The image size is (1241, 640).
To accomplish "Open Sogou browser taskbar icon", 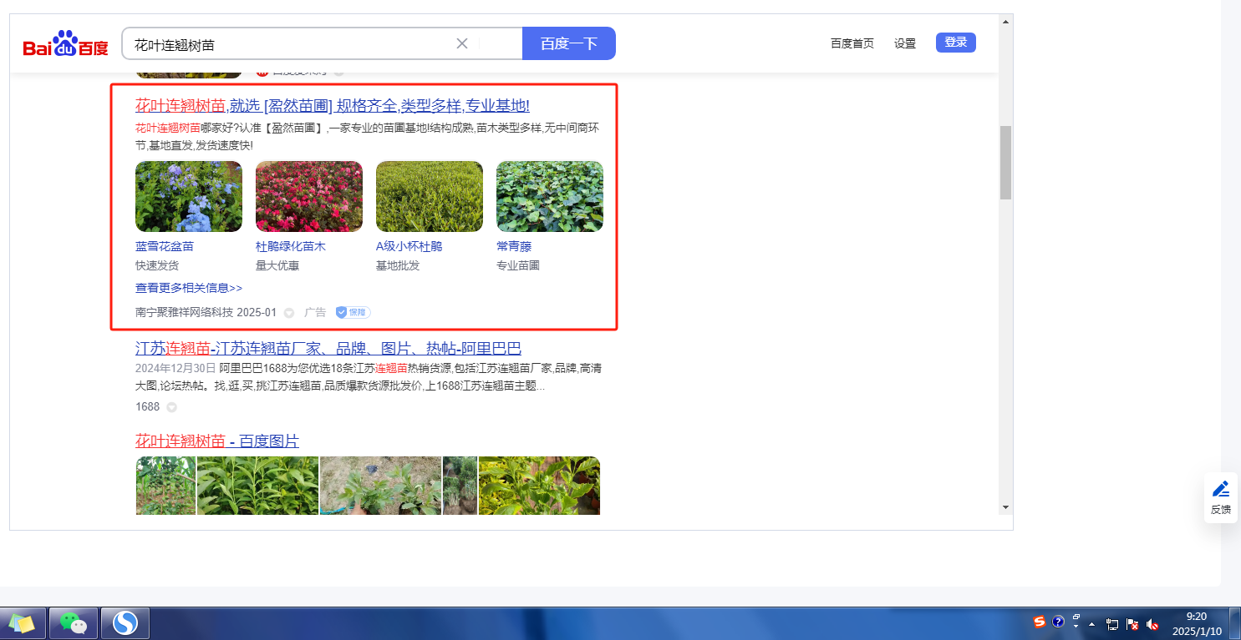I will pos(125,623).
